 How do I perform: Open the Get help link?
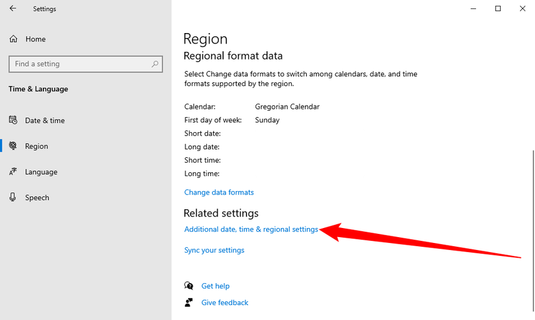(x=215, y=286)
